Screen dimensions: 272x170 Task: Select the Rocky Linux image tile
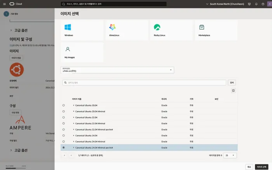tap(171, 30)
